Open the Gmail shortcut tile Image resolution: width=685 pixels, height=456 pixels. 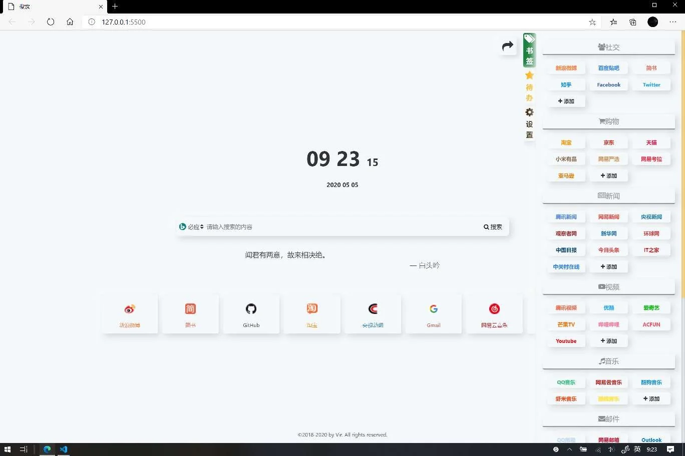click(x=434, y=314)
